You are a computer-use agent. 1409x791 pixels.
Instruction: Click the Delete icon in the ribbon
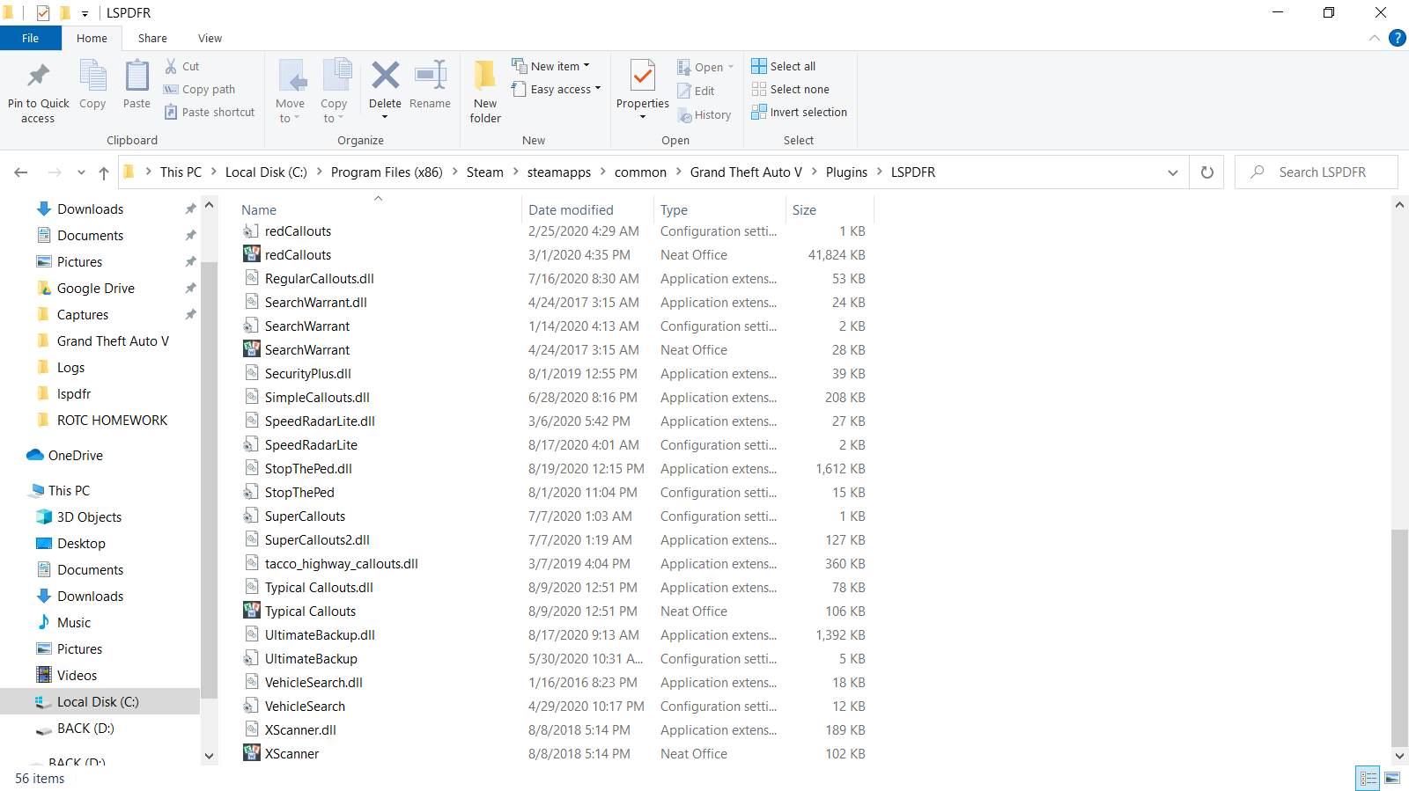tap(385, 76)
